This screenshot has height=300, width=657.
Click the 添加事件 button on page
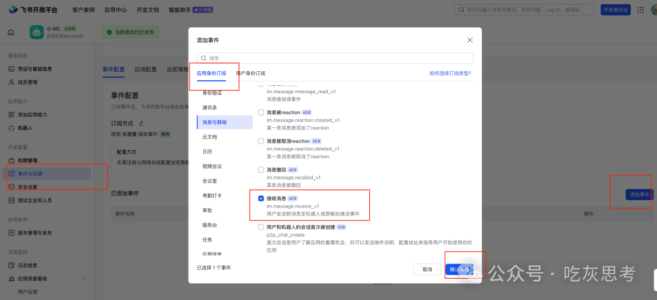pyautogui.click(x=639, y=194)
